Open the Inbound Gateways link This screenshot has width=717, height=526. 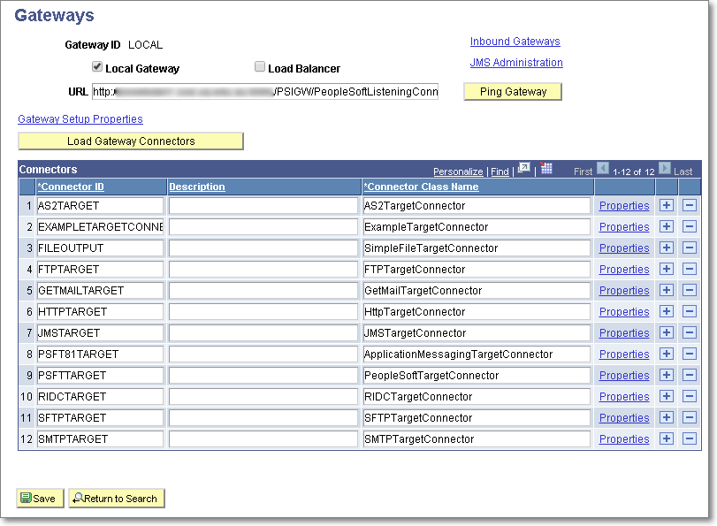[x=515, y=42]
